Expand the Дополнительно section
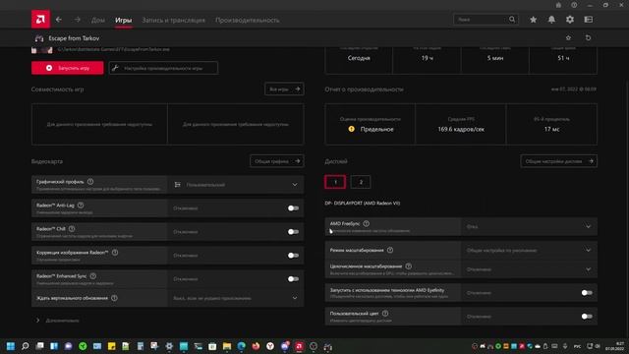 pos(58,321)
